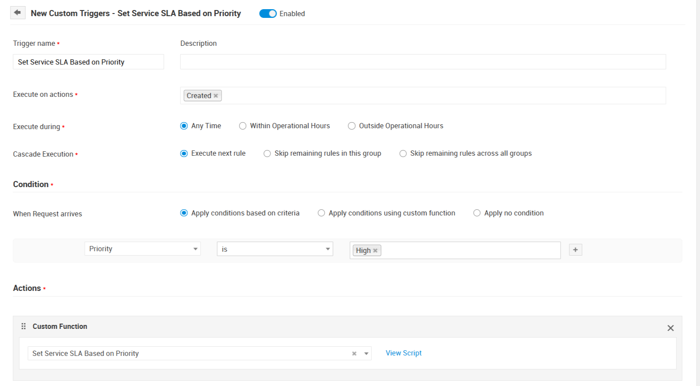Screen dimensions: 700x386
Task: Select Skip remaining rules across all groups
Action: (x=403, y=154)
